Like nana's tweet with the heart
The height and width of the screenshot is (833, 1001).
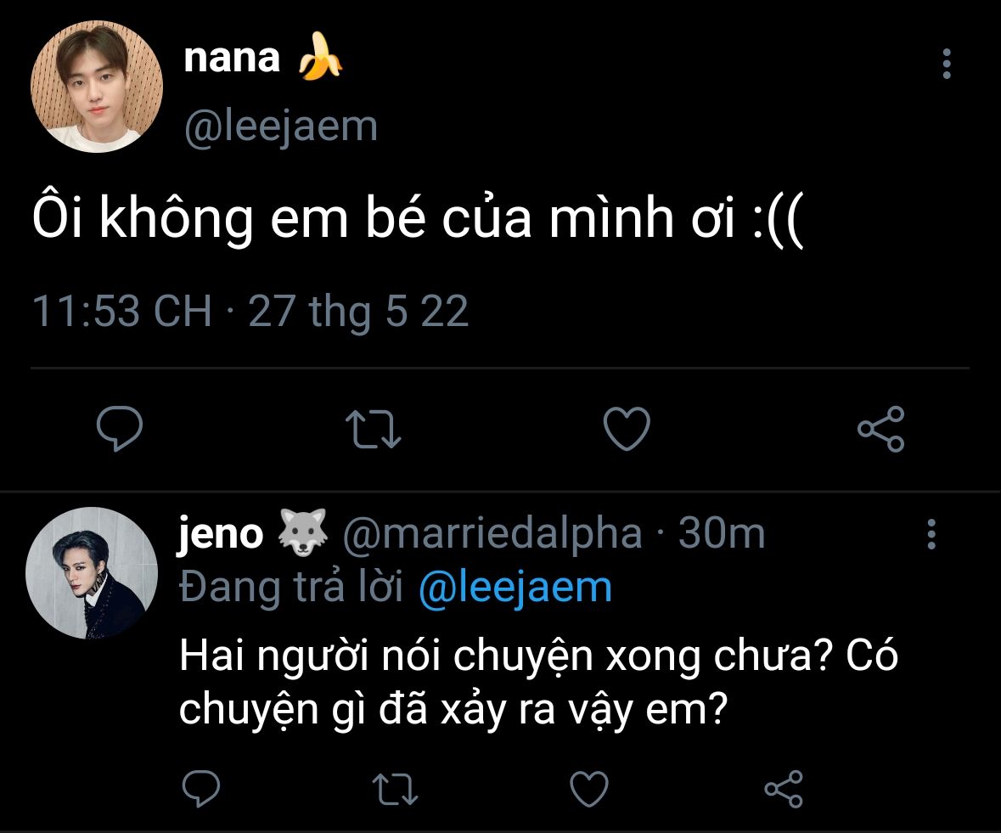click(x=627, y=429)
